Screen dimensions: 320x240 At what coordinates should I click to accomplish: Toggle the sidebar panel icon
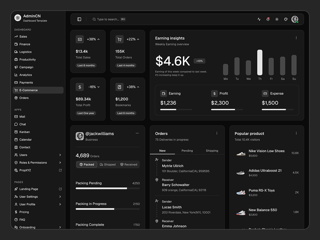[79, 19]
